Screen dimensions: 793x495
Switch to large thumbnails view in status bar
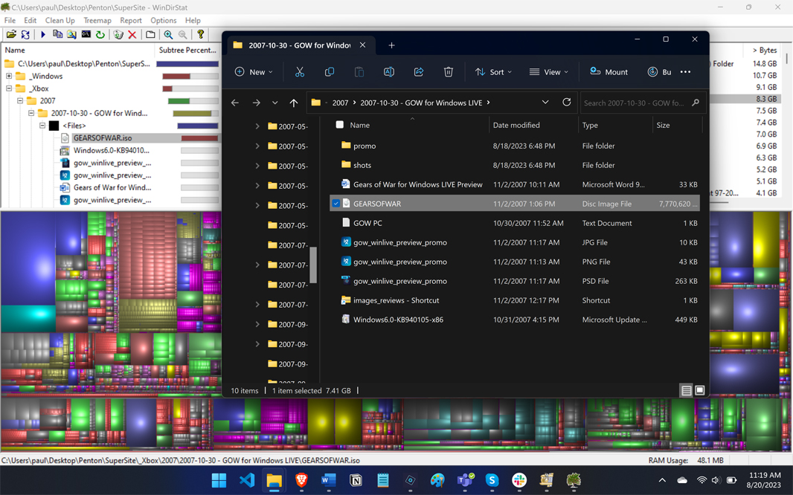700,391
